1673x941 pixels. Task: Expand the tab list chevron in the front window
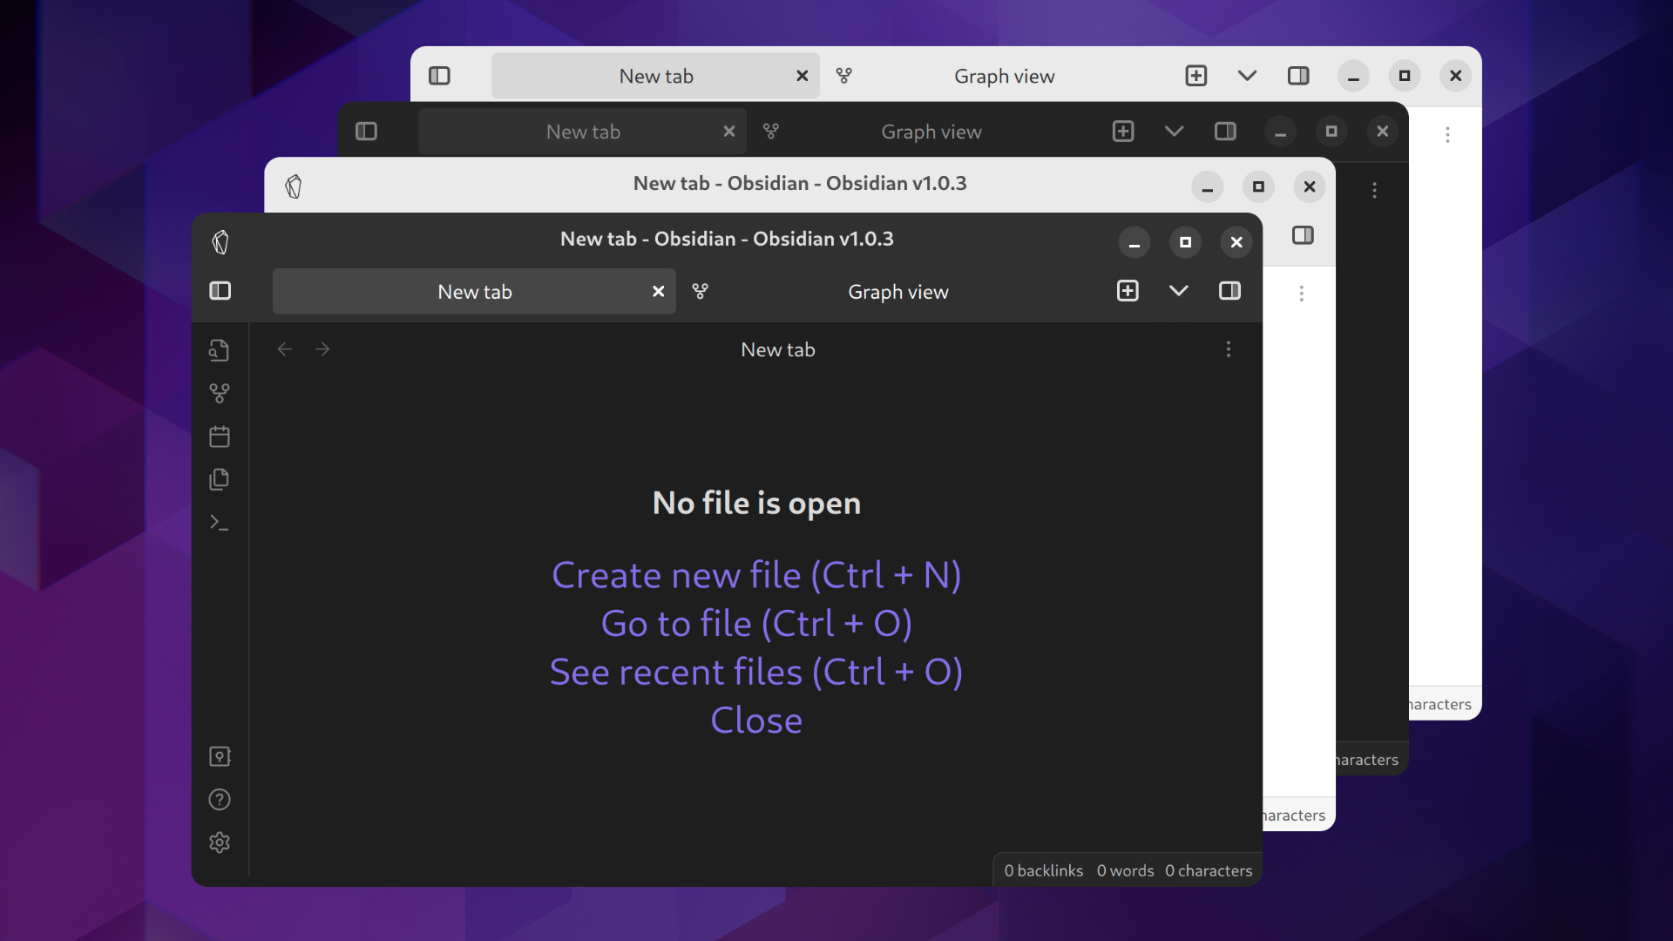(x=1178, y=291)
